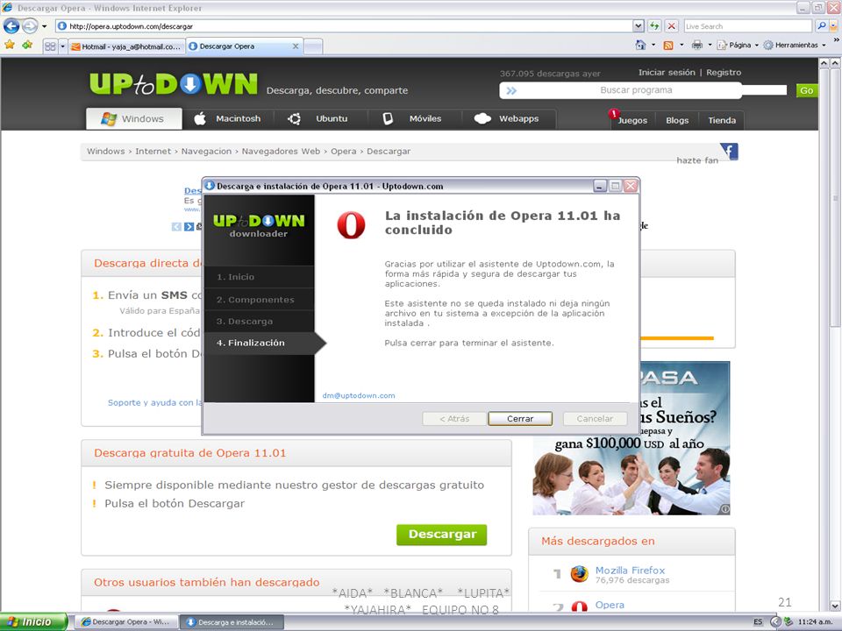
Task: Open a new blank tab
Action: coord(313,46)
